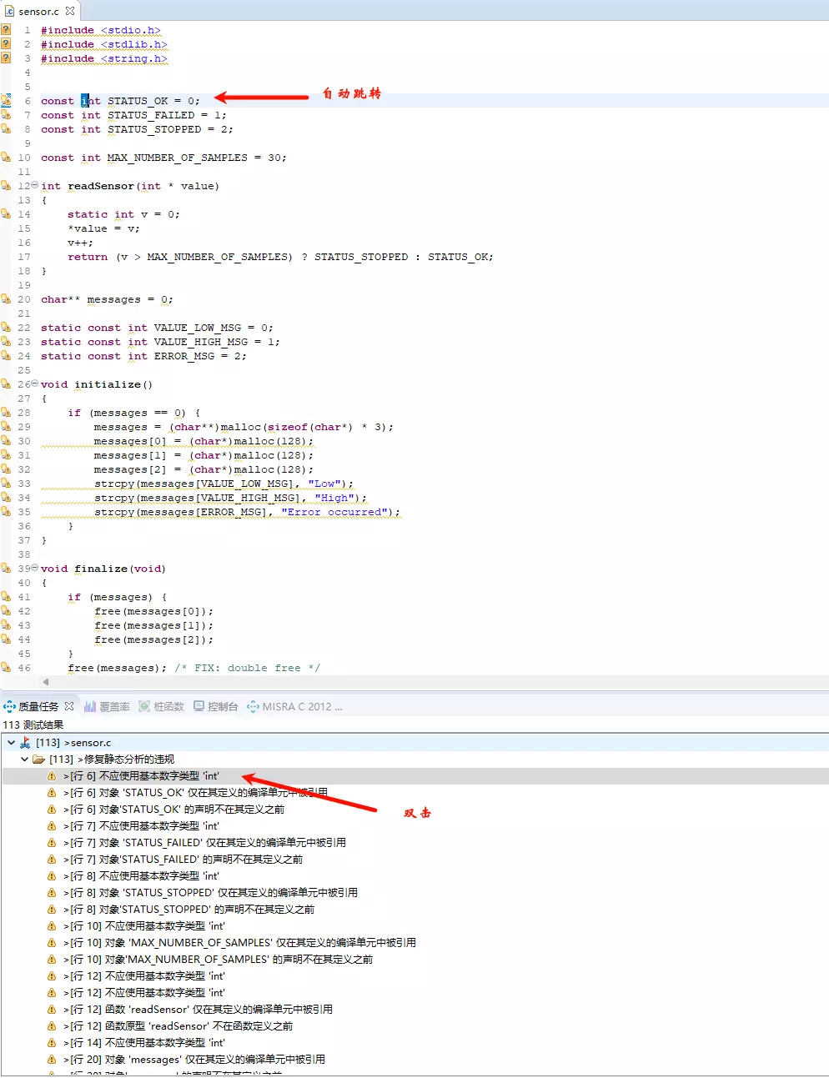This screenshot has height=1078, width=829.
Task: Collapse the finalize function fold at line 39
Action: [34, 568]
